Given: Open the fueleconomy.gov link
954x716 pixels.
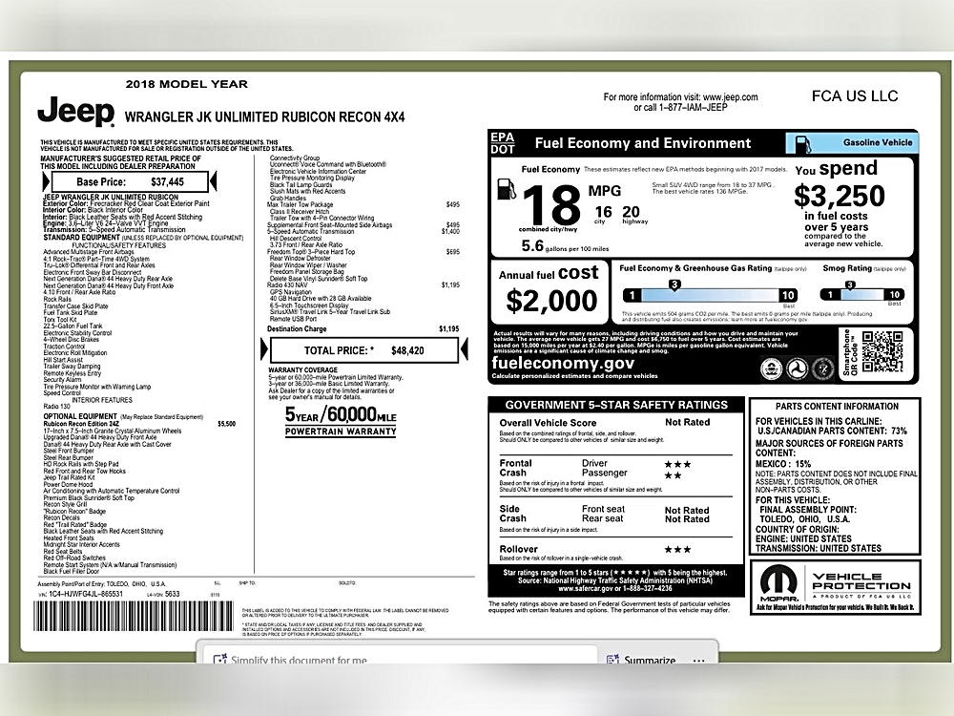Looking at the screenshot, I should (563, 363).
